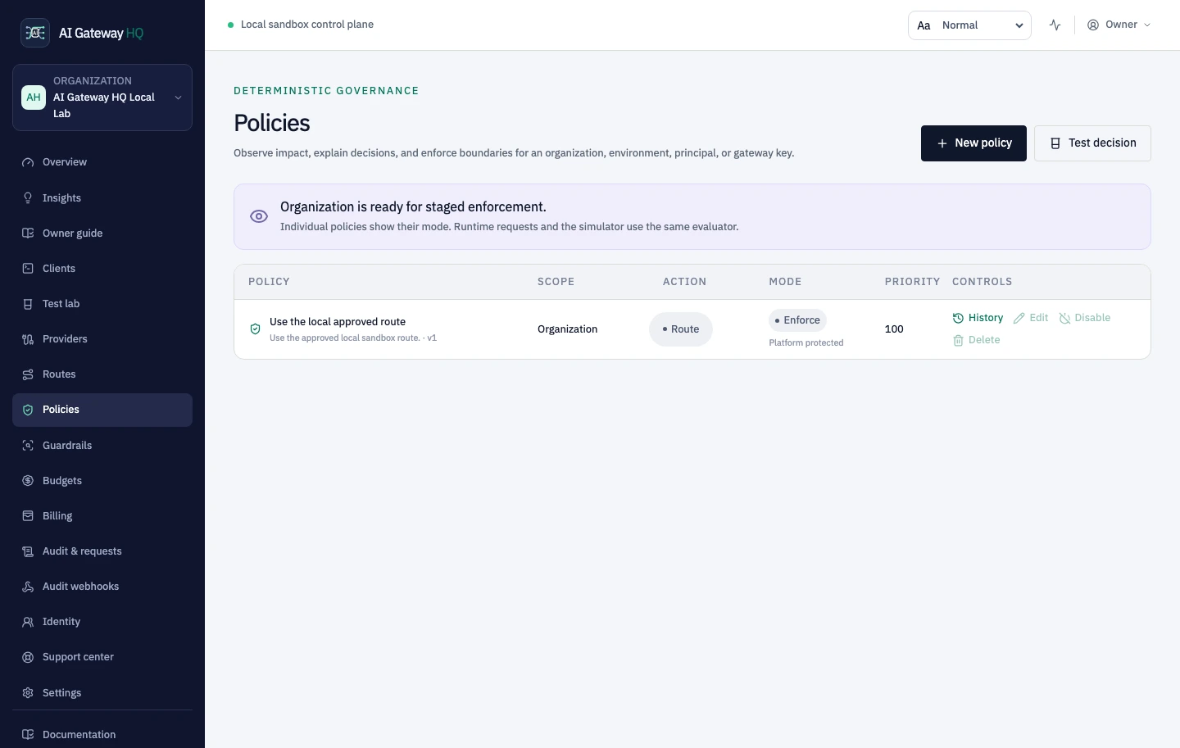Click the shield icon beside the policy name
Image resolution: width=1180 pixels, height=748 pixels.
tap(255, 329)
